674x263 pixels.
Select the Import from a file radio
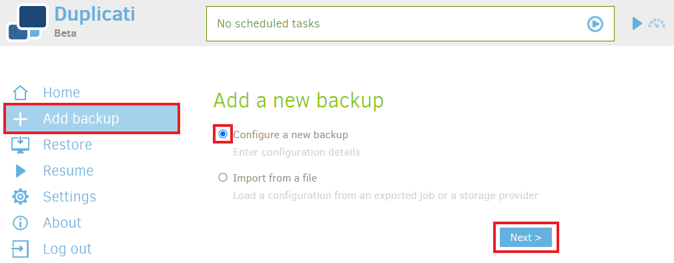(x=223, y=177)
